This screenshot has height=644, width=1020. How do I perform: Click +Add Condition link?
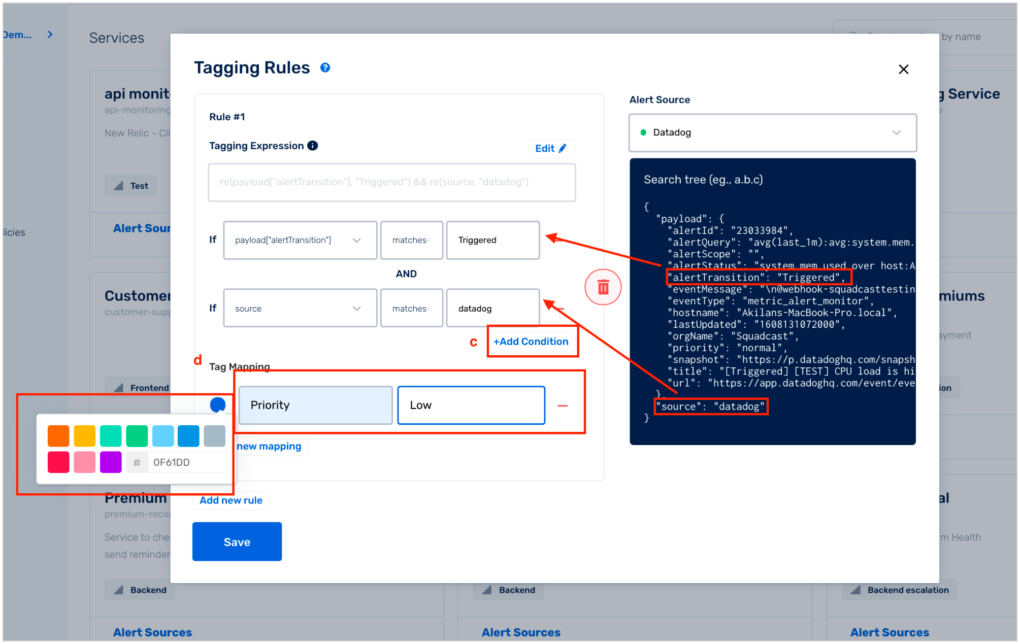pos(531,342)
